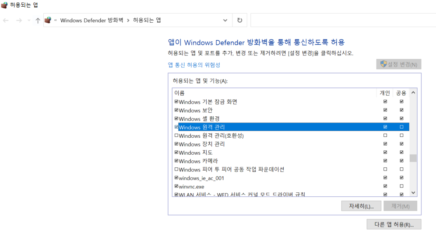Image resolution: width=436 pixels, height=240 pixels.
Task: Click list scrollbar up arrow
Action: [413, 93]
